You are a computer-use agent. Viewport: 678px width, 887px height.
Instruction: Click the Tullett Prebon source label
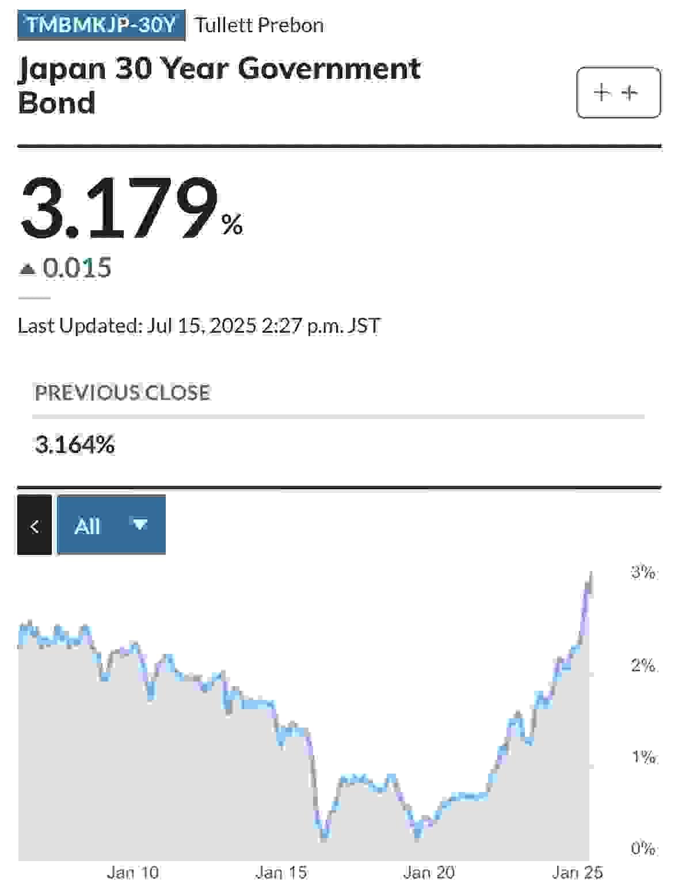[x=259, y=25]
